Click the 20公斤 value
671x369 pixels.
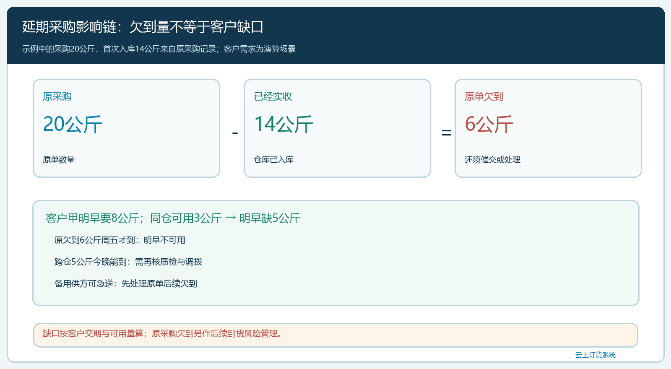(x=73, y=125)
